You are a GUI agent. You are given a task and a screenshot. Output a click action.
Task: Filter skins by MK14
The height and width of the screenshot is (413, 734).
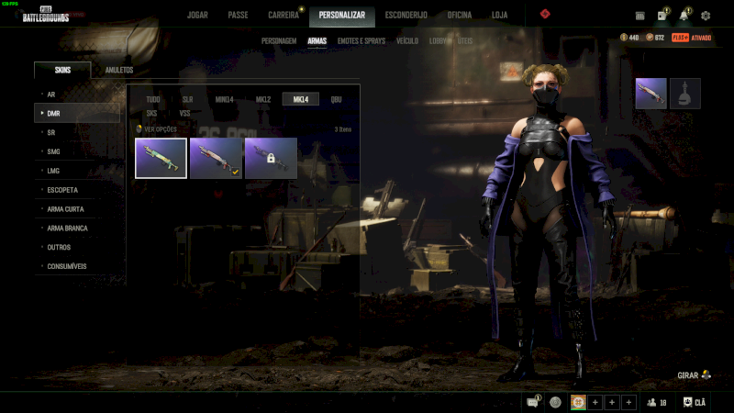click(x=301, y=99)
